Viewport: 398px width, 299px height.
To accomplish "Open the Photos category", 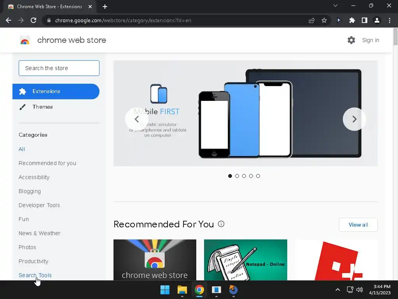I will click(x=28, y=247).
